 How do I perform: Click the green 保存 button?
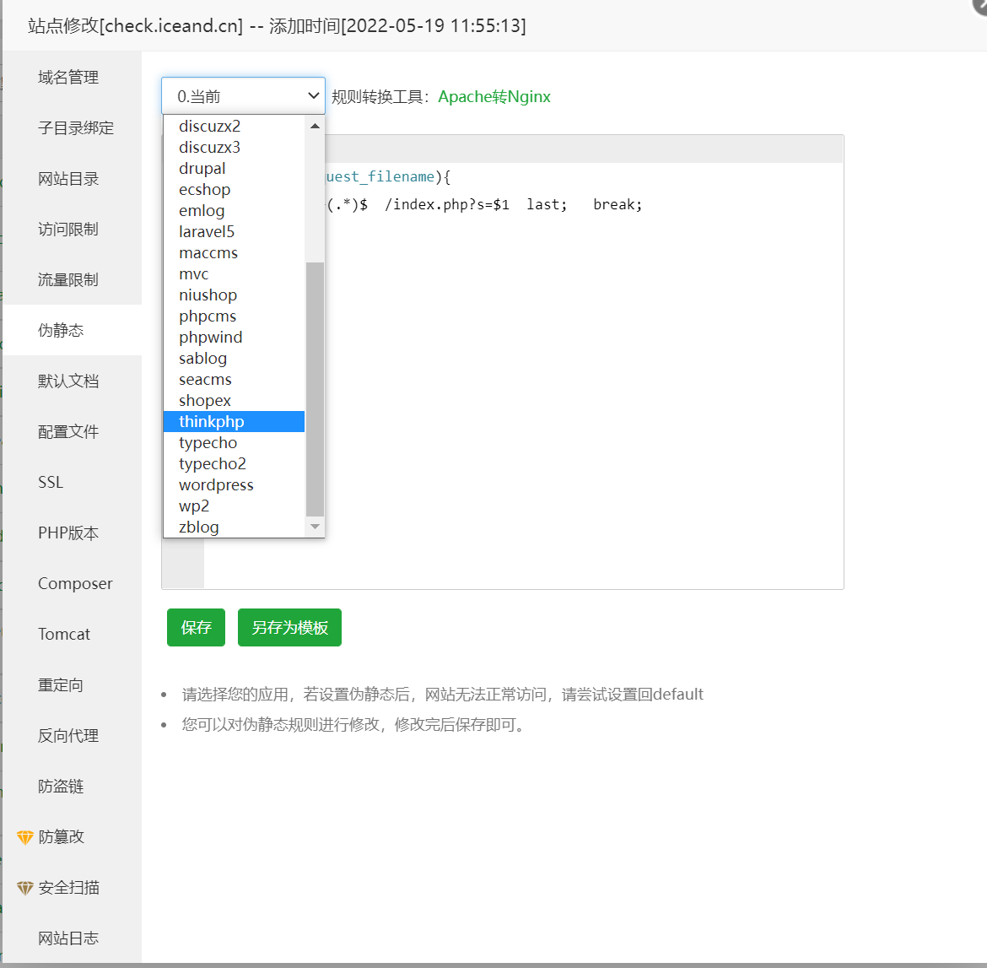(196, 628)
